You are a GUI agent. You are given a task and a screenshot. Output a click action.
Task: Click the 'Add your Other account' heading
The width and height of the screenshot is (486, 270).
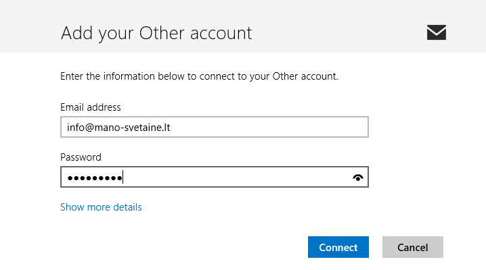pos(156,32)
